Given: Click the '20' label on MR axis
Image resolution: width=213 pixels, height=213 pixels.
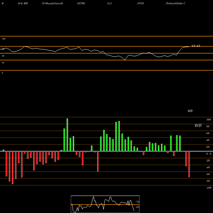Looking at the screenshot, I should (x=208, y=147).
